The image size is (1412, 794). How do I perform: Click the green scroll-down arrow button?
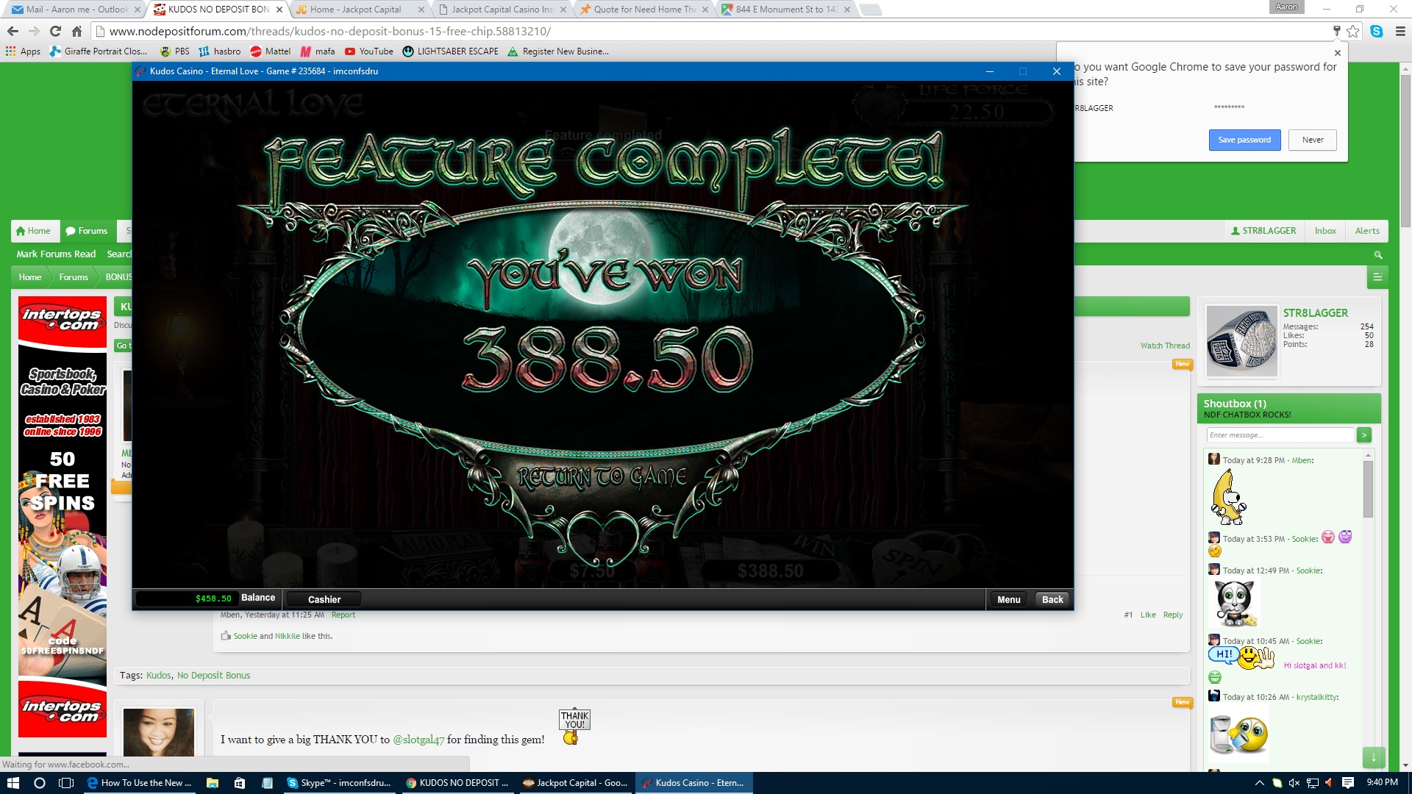click(x=1373, y=757)
